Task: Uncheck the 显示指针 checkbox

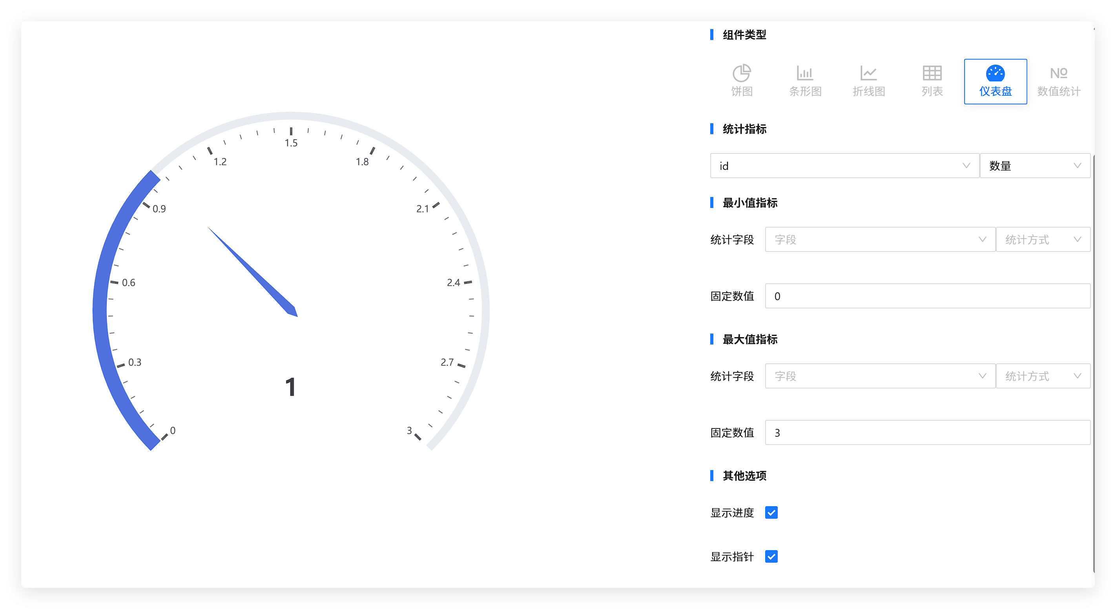Action: [771, 556]
